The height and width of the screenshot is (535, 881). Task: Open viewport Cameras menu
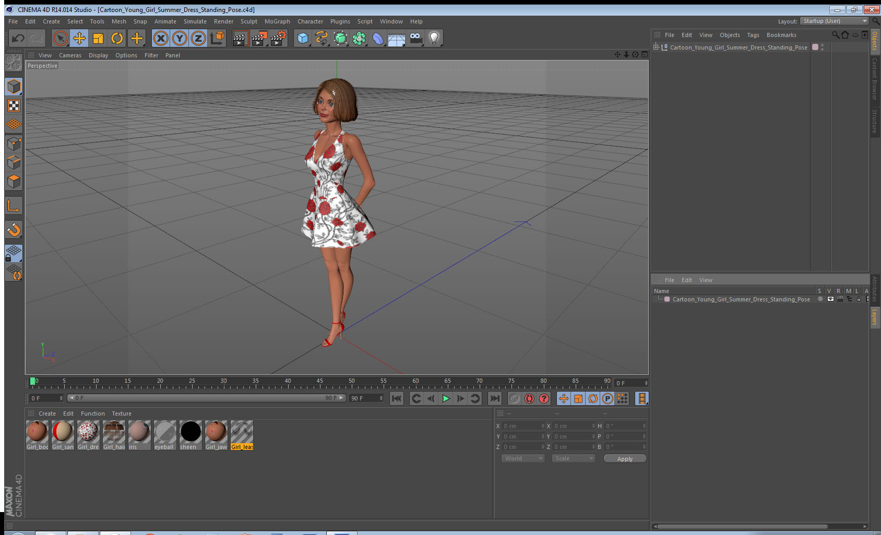coord(70,55)
